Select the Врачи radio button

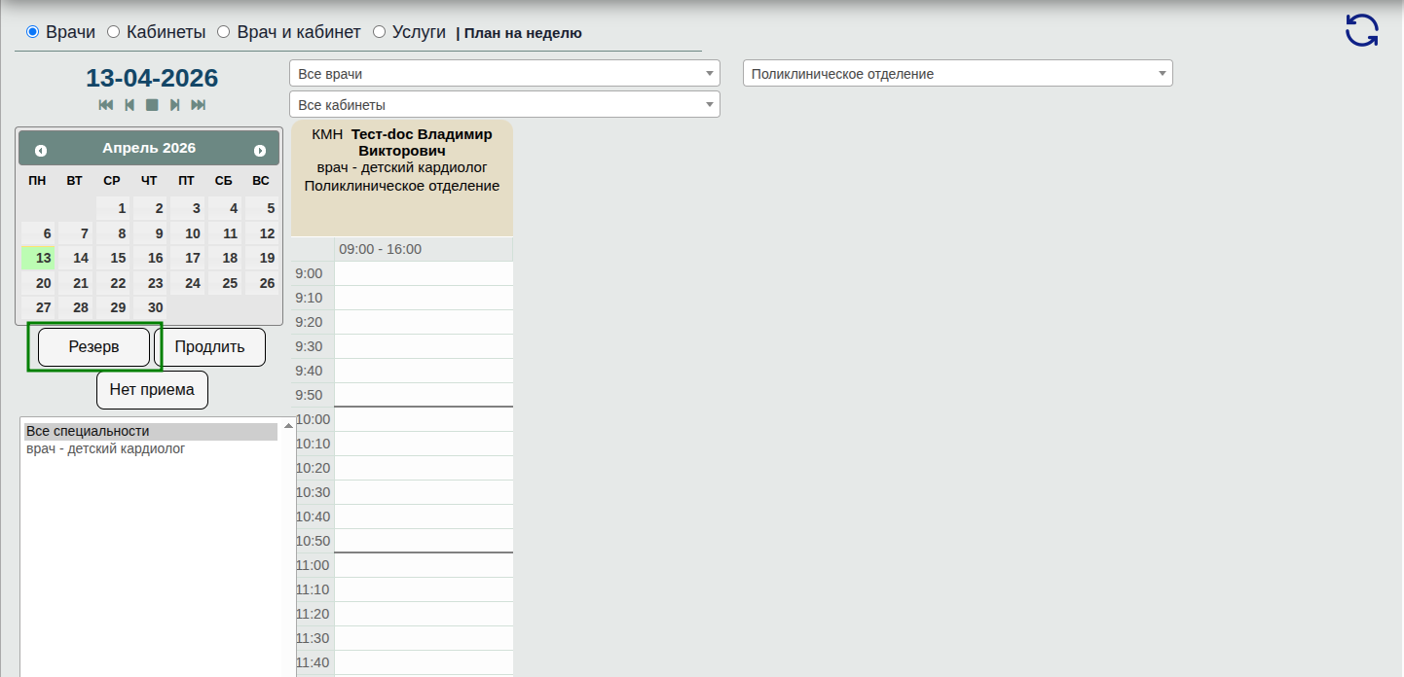(x=33, y=32)
